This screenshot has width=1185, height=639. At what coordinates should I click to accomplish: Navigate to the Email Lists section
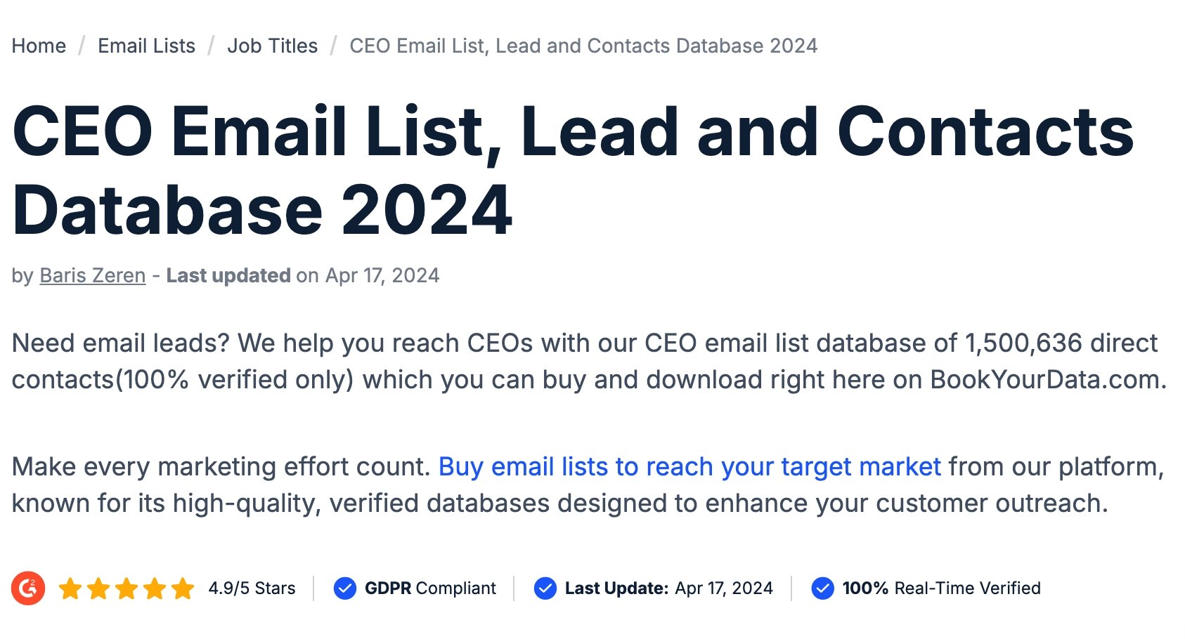[146, 46]
